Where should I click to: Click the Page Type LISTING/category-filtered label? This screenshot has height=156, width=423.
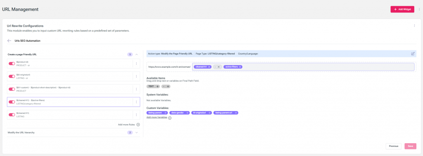[x=215, y=54]
